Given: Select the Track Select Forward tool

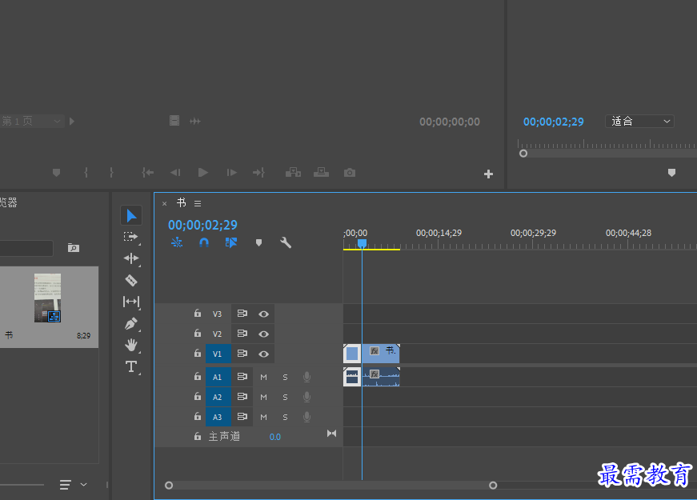Looking at the screenshot, I should point(131,237).
